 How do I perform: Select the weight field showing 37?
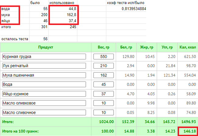[x=104, y=94]
